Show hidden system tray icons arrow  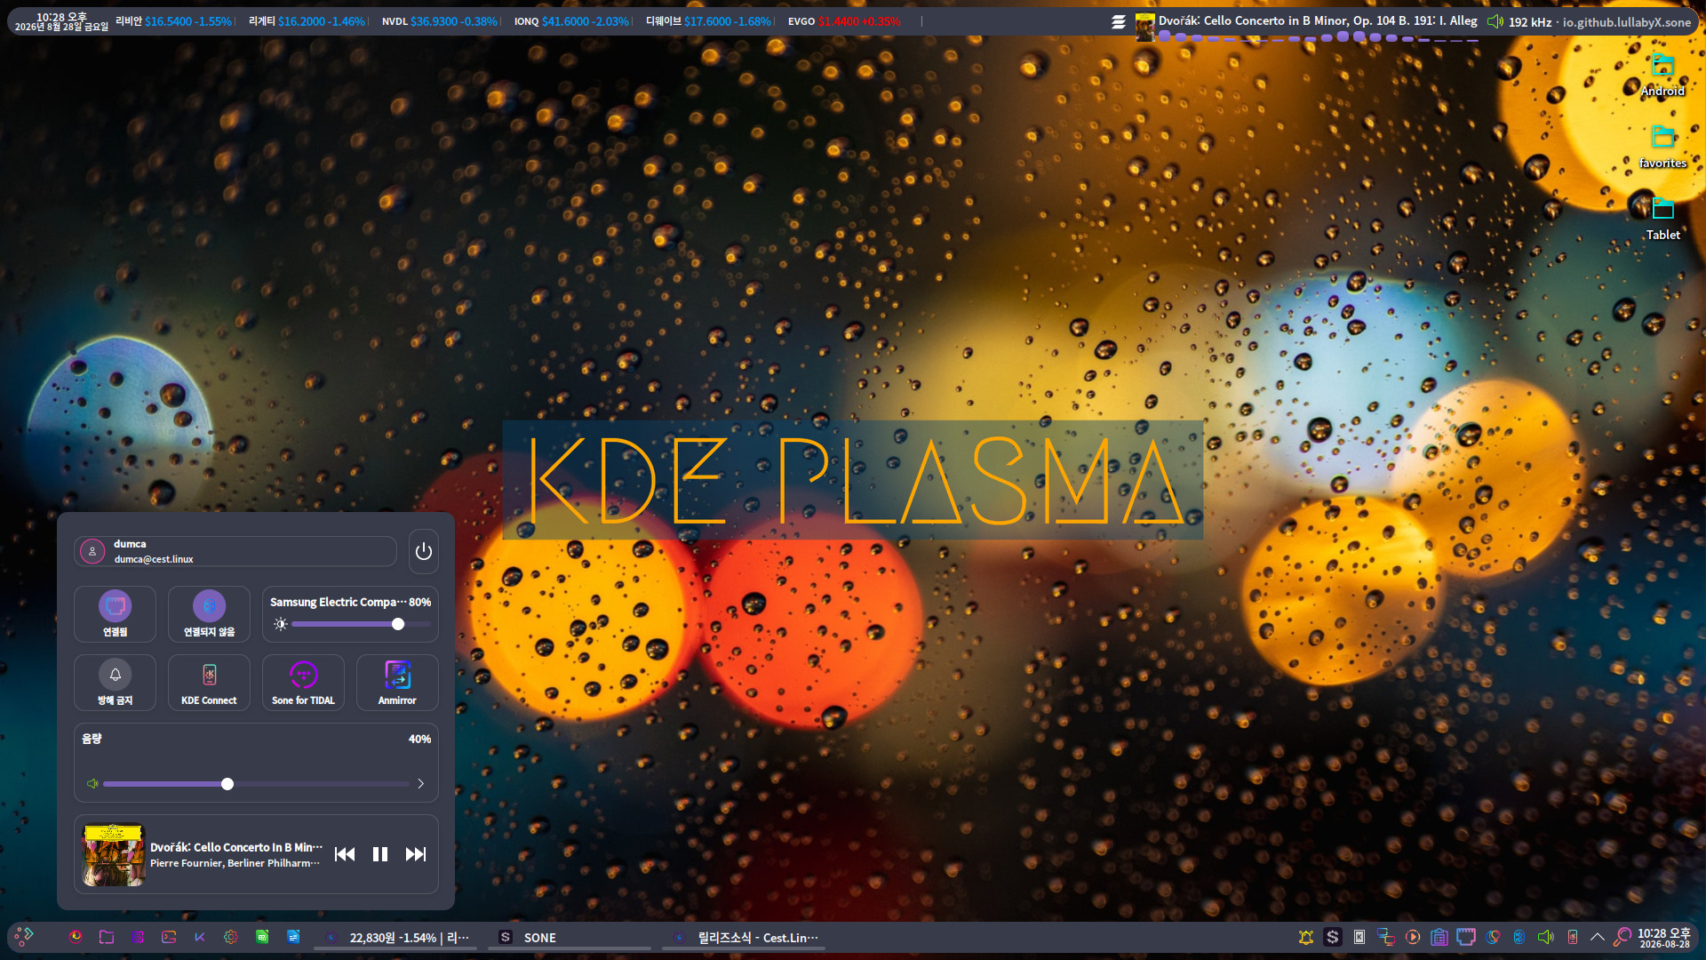tap(1597, 937)
